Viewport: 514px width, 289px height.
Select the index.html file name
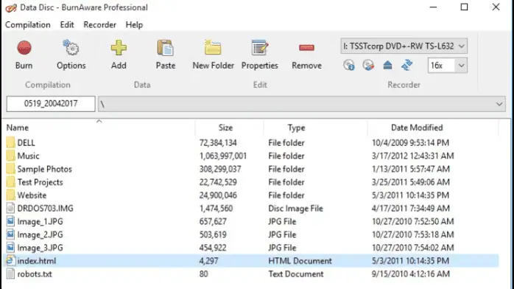coord(37,261)
